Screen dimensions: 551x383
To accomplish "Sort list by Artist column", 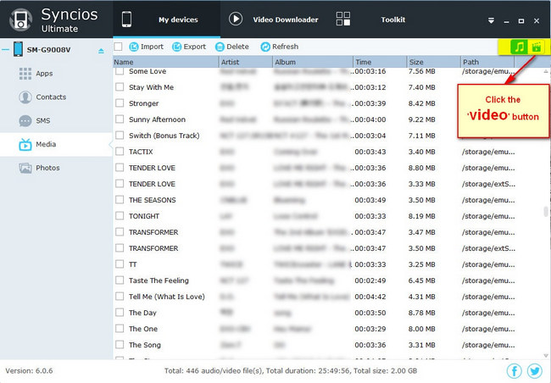I will [x=246, y=62].
